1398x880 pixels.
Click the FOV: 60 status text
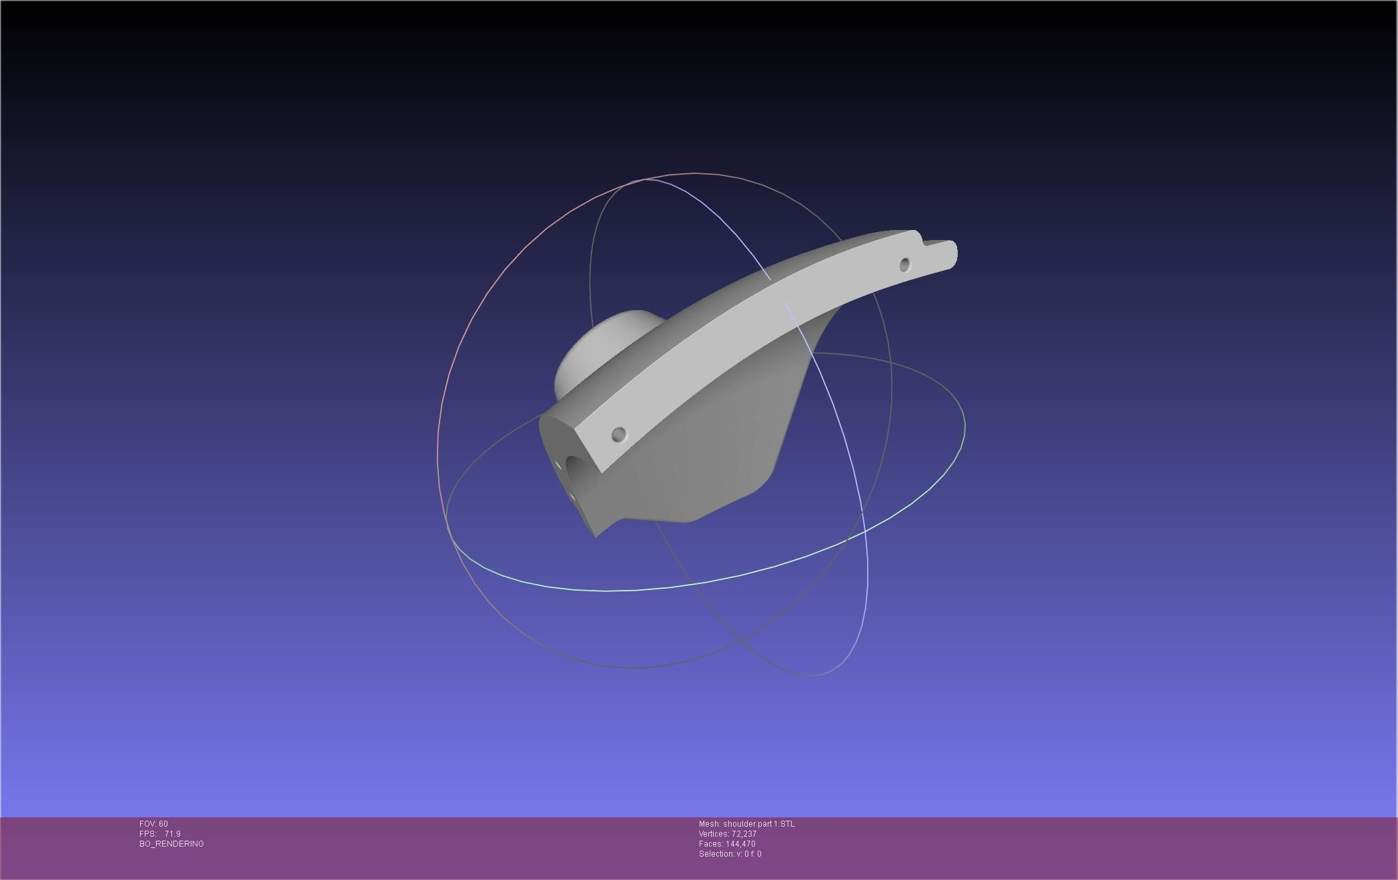click(153, 824)
